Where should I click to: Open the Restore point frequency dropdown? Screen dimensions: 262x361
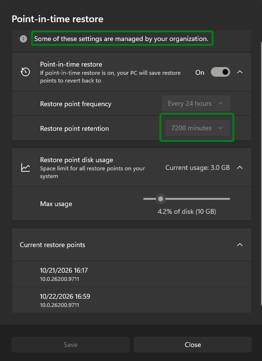(x=196, y=103)
